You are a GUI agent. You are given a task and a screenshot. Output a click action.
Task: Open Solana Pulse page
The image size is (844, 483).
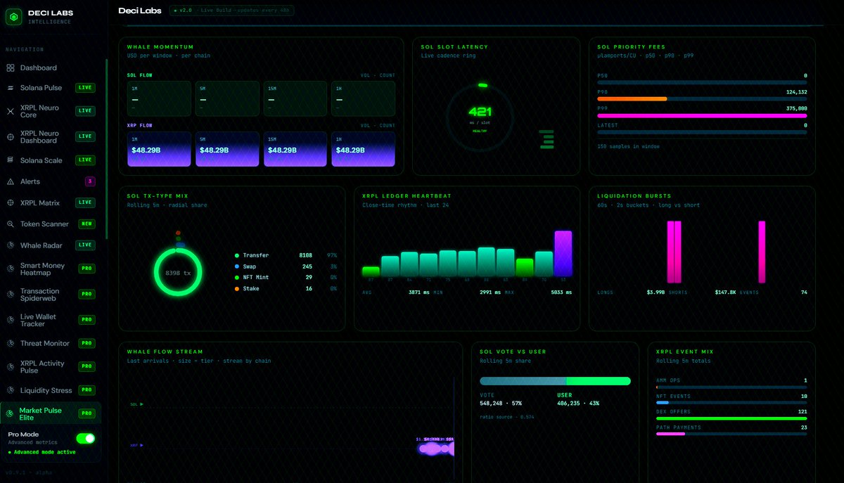tap(51, 88)
